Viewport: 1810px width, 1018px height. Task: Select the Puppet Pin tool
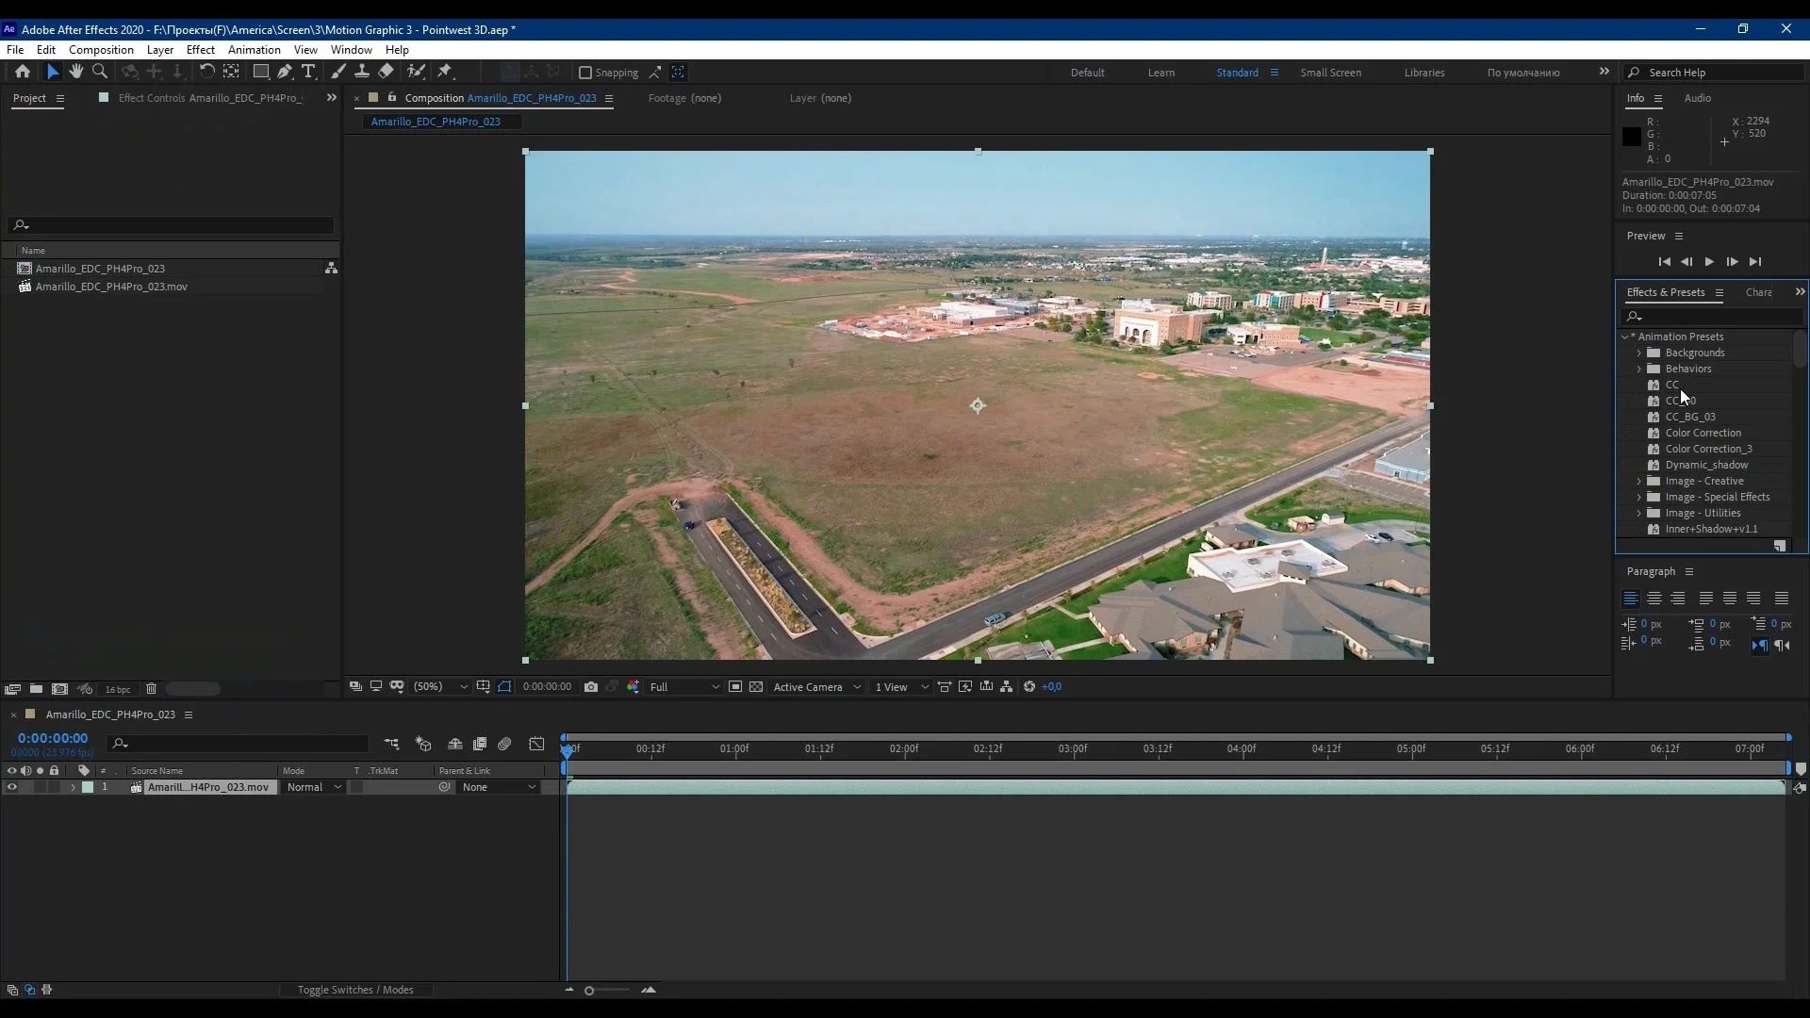[x=445, y=72]
